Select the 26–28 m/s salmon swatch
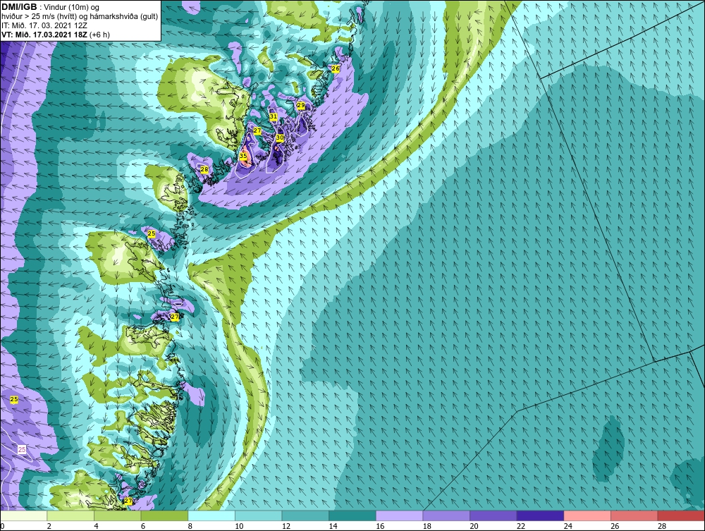 point(634,515)
